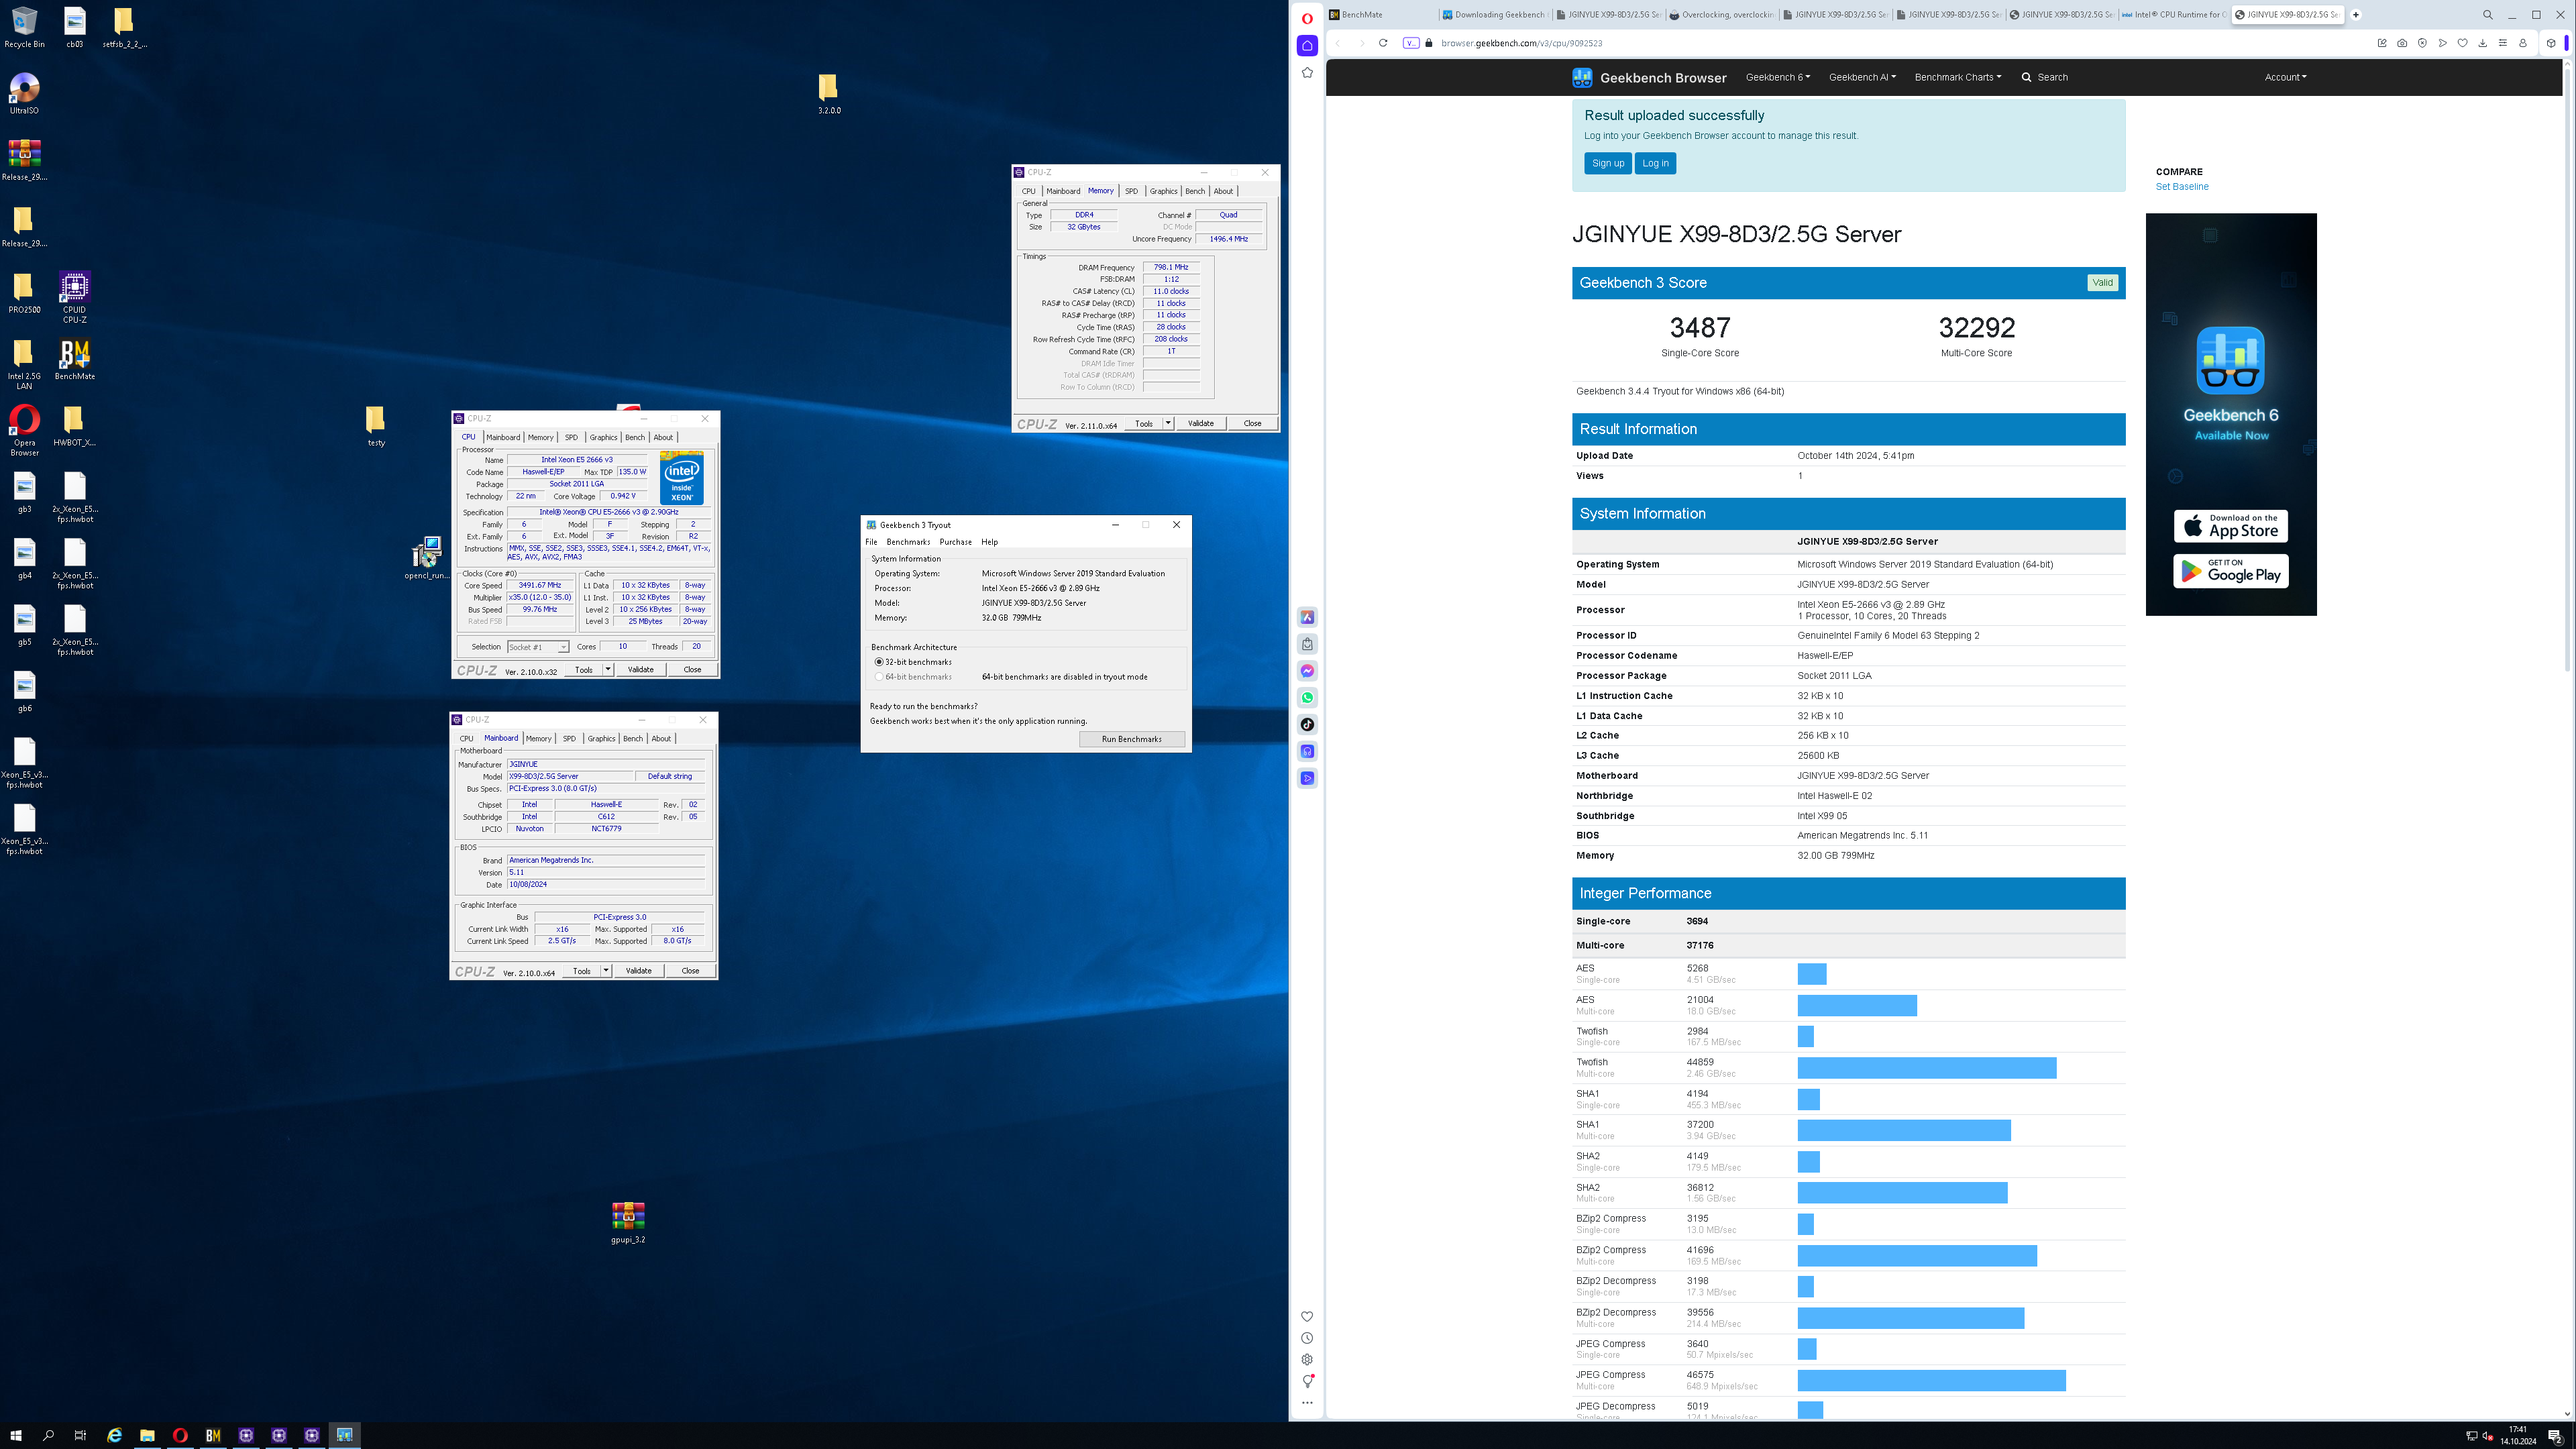Open CPUID CPU-Z desktop shortcut

pyautogui.click(x=75, y=297)
